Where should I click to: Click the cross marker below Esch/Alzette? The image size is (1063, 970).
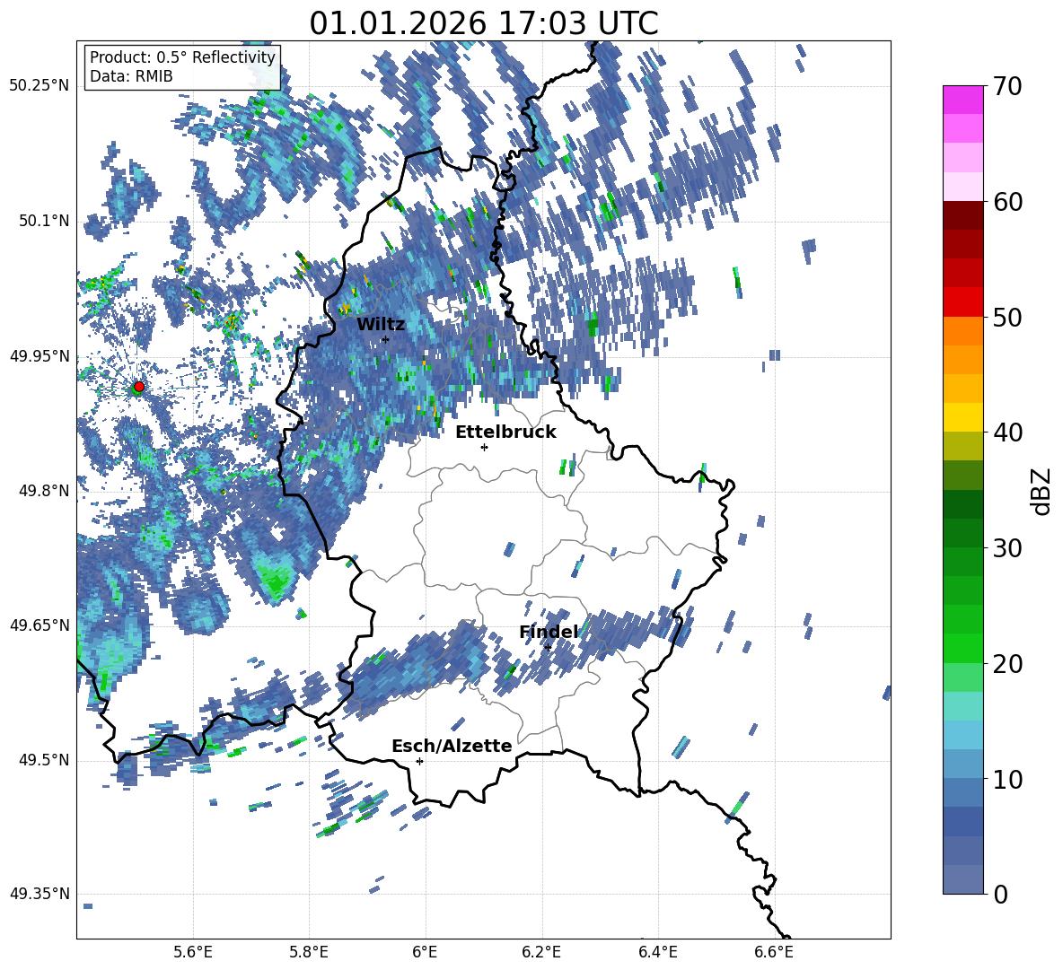(x=419, y=761)
